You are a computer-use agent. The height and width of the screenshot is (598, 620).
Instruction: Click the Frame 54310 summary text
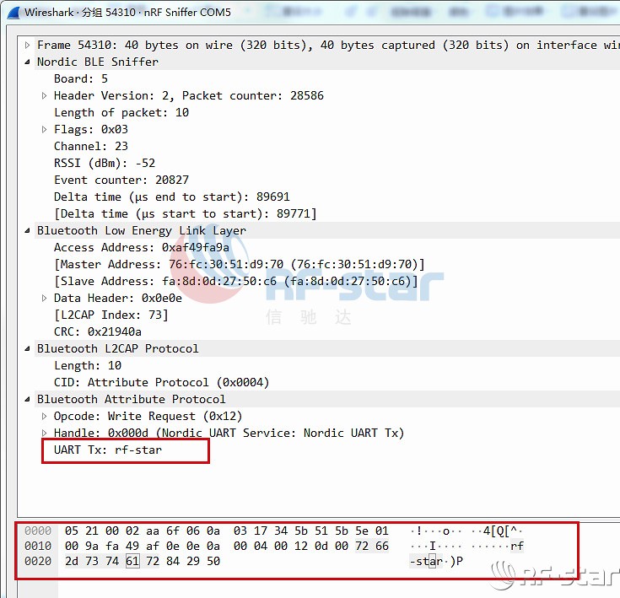[328, 45]
